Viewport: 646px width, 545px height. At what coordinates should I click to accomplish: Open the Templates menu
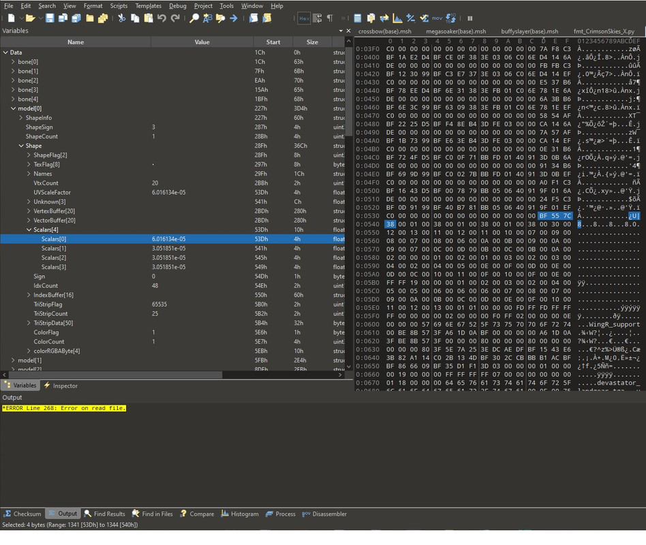pos(149,5)
